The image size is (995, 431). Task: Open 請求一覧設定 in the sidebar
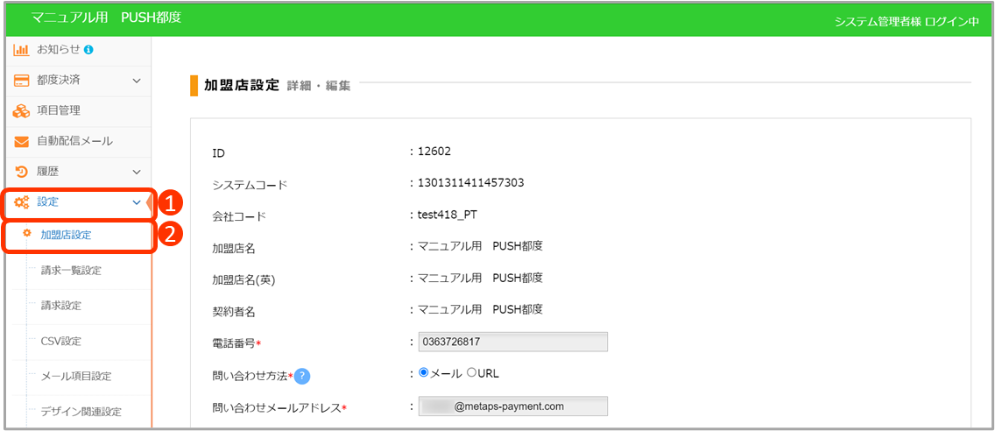coord(71,271)
